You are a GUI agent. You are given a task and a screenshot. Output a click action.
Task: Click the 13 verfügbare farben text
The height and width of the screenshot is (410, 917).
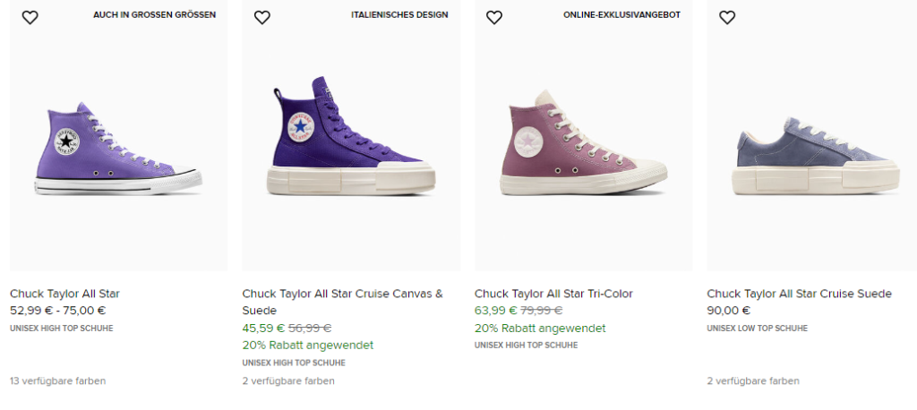(x=57, y=380)
